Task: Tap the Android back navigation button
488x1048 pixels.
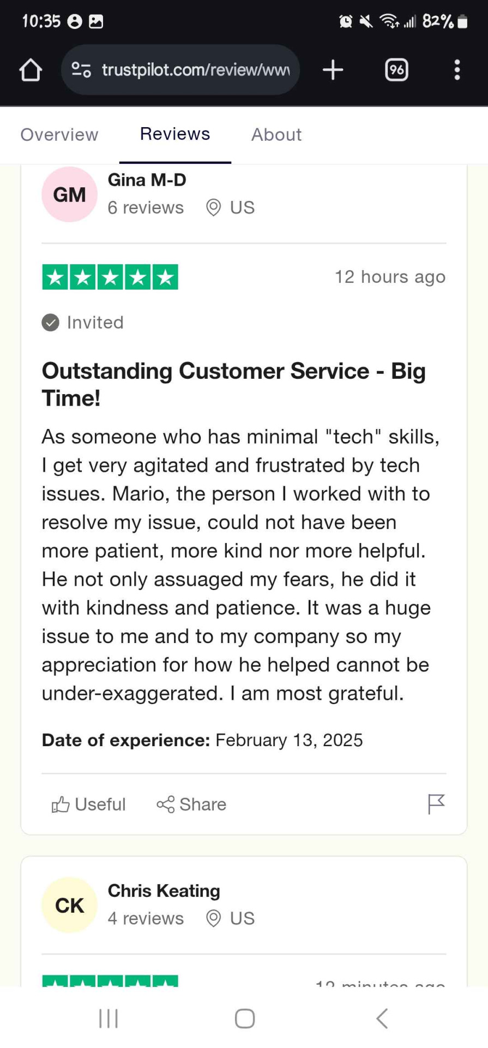Action: click(382, 1019)
